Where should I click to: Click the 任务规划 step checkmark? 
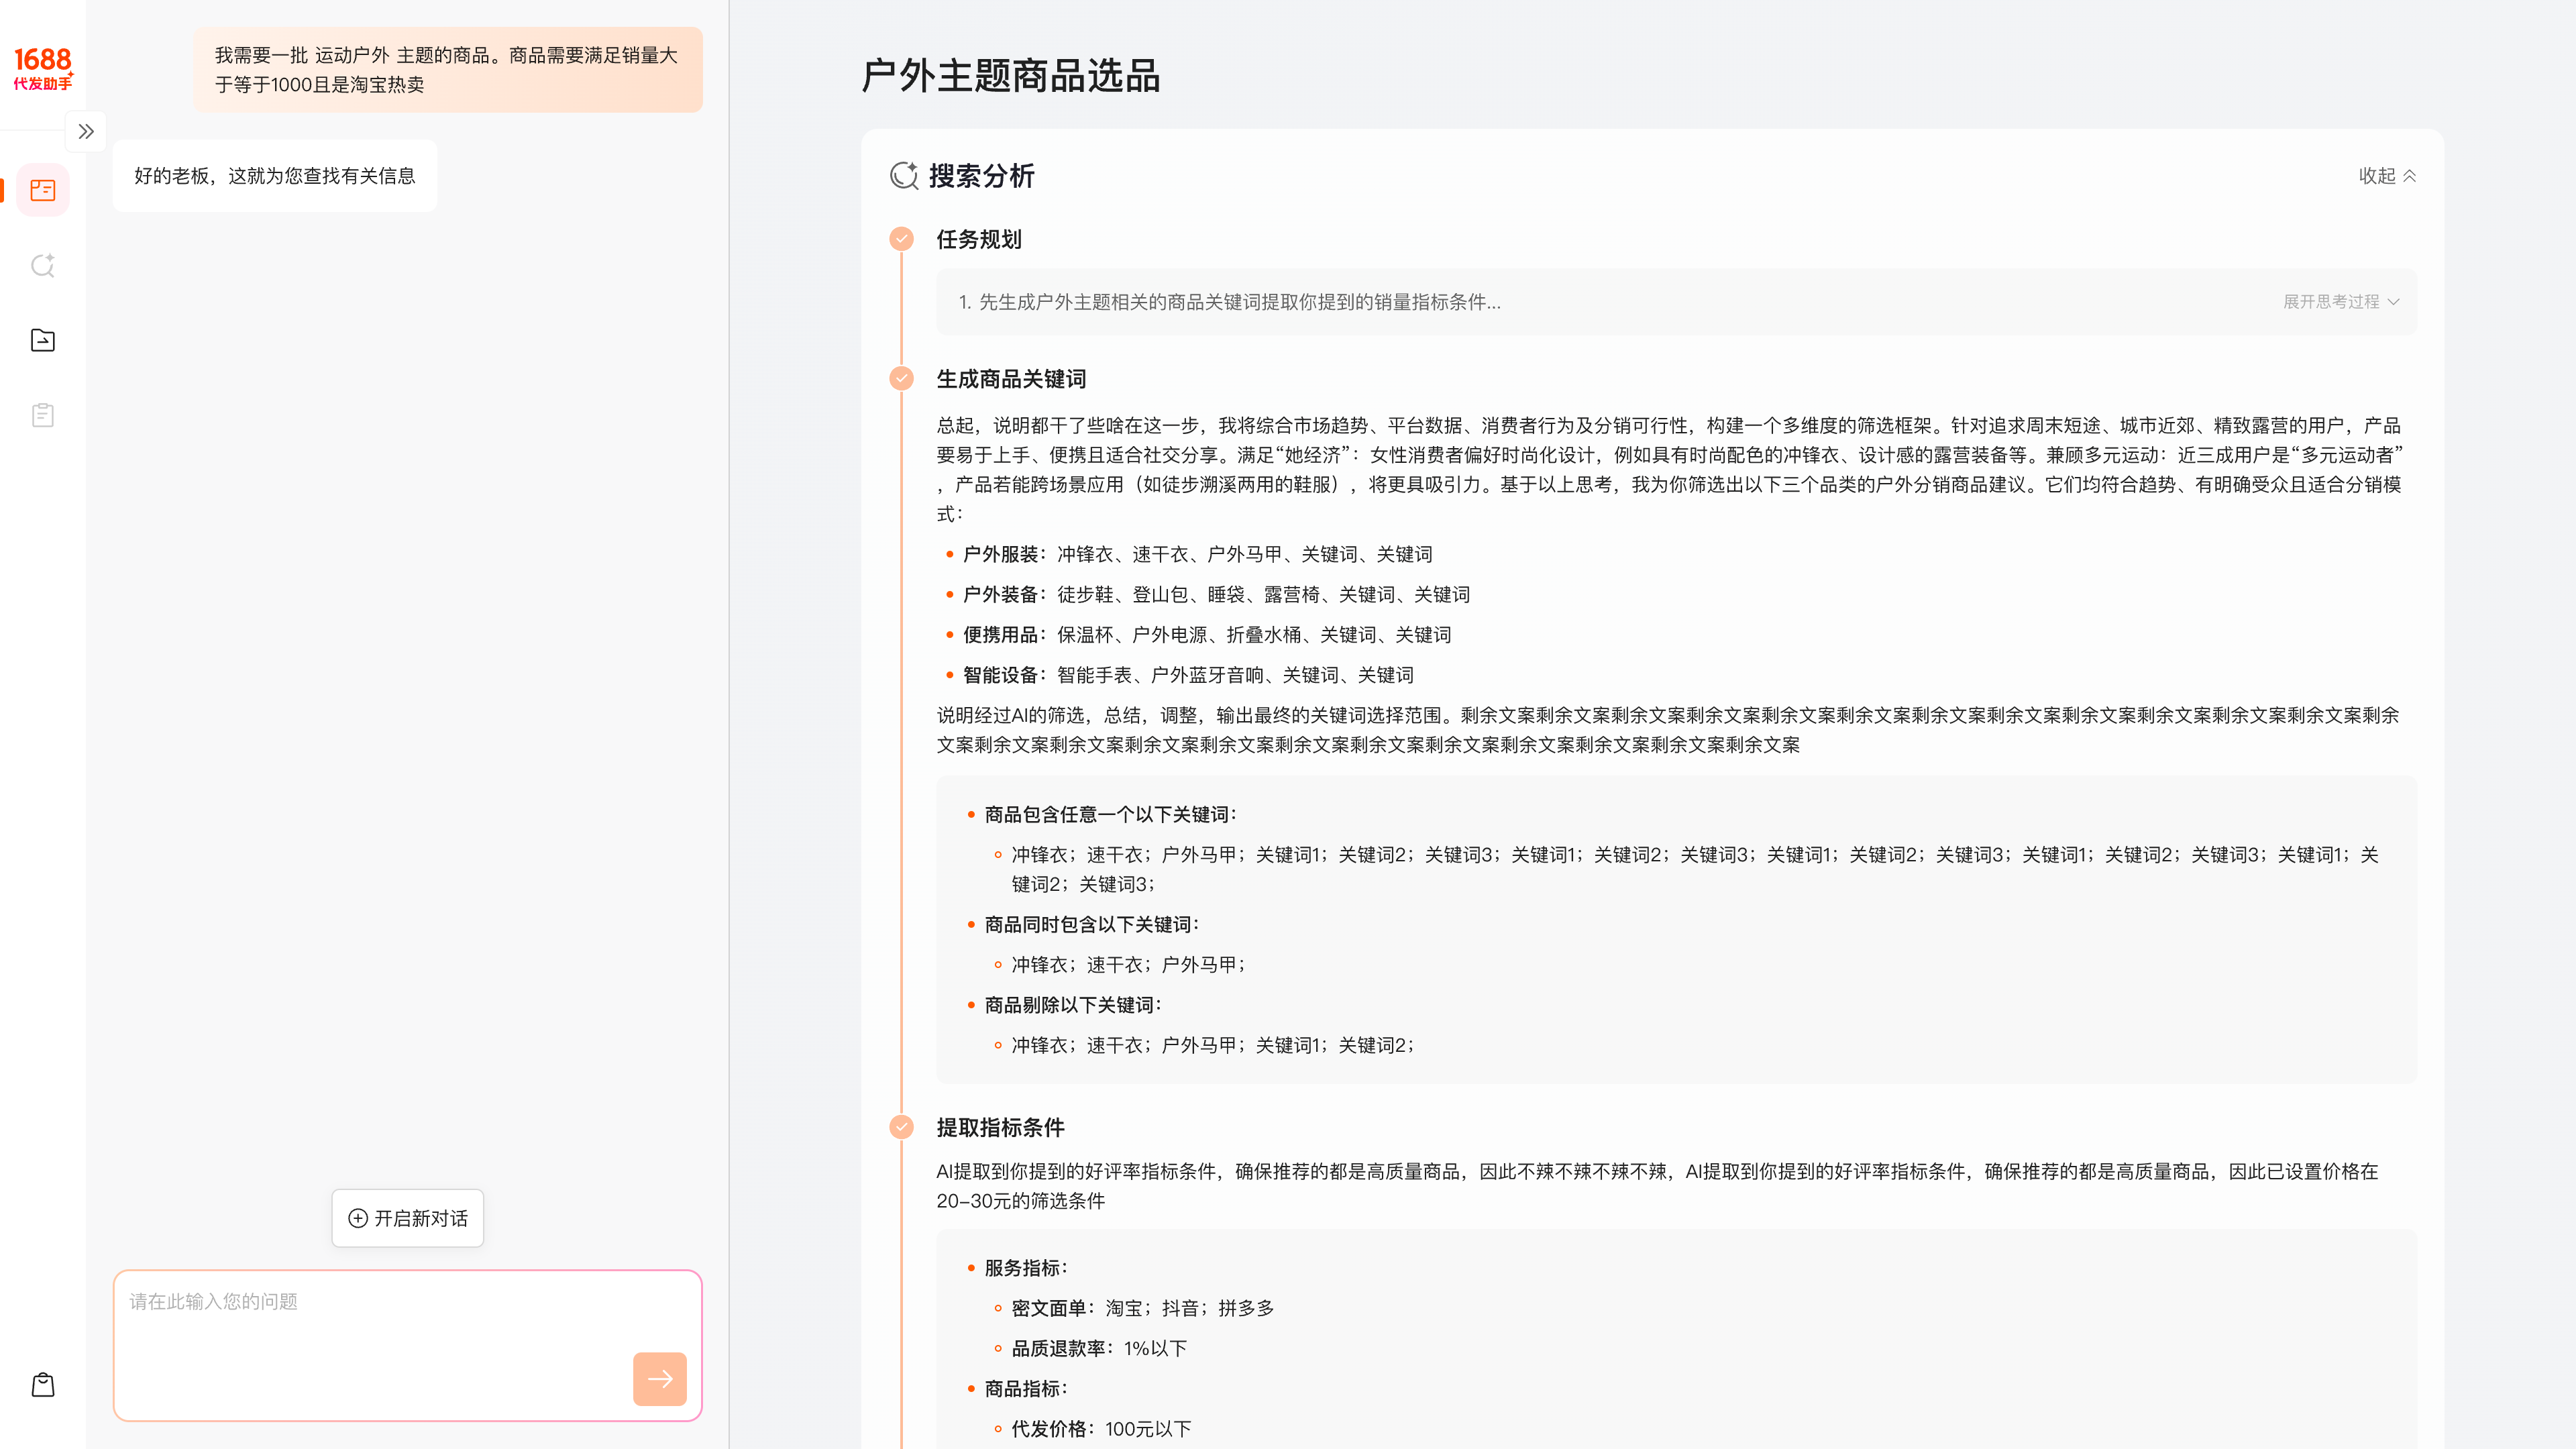pyautogui.click(x=901, y=239)
